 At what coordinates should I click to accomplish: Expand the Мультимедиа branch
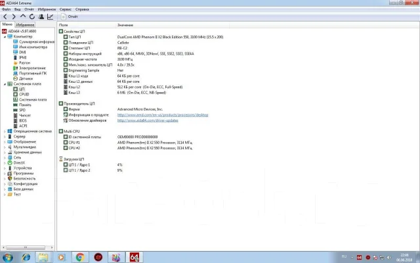(x=5, y=147)
